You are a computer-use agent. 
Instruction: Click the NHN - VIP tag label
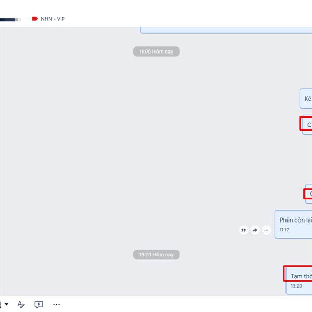click(x=53, y=19)
